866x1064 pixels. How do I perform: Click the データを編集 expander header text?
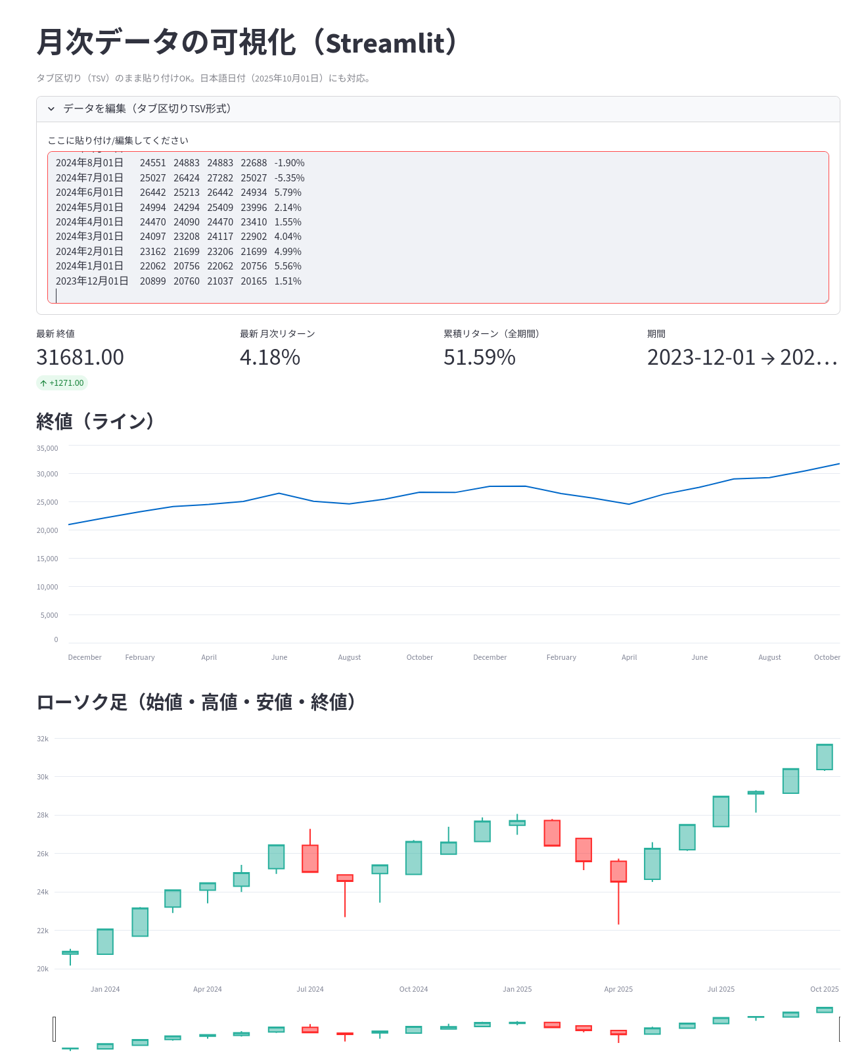[x=147, y=109]
